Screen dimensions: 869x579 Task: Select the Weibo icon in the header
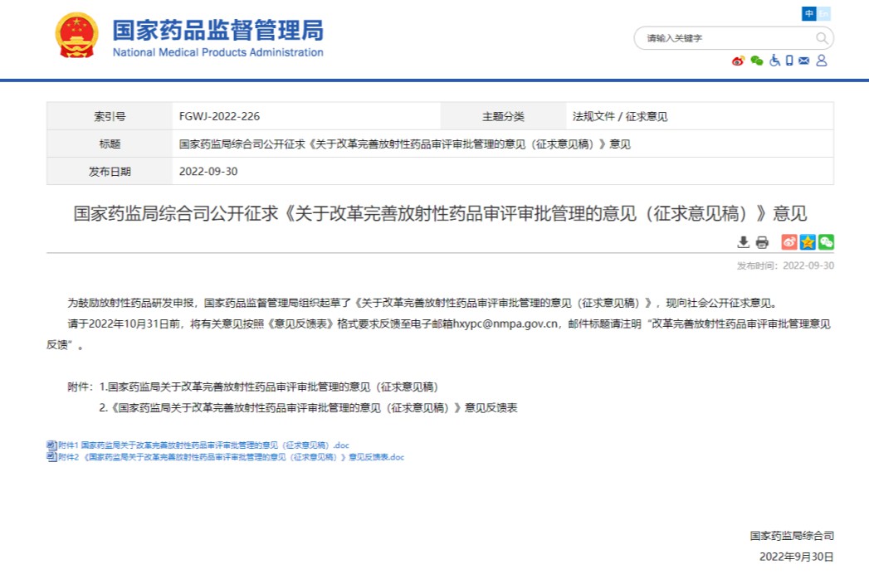(737, 61)
